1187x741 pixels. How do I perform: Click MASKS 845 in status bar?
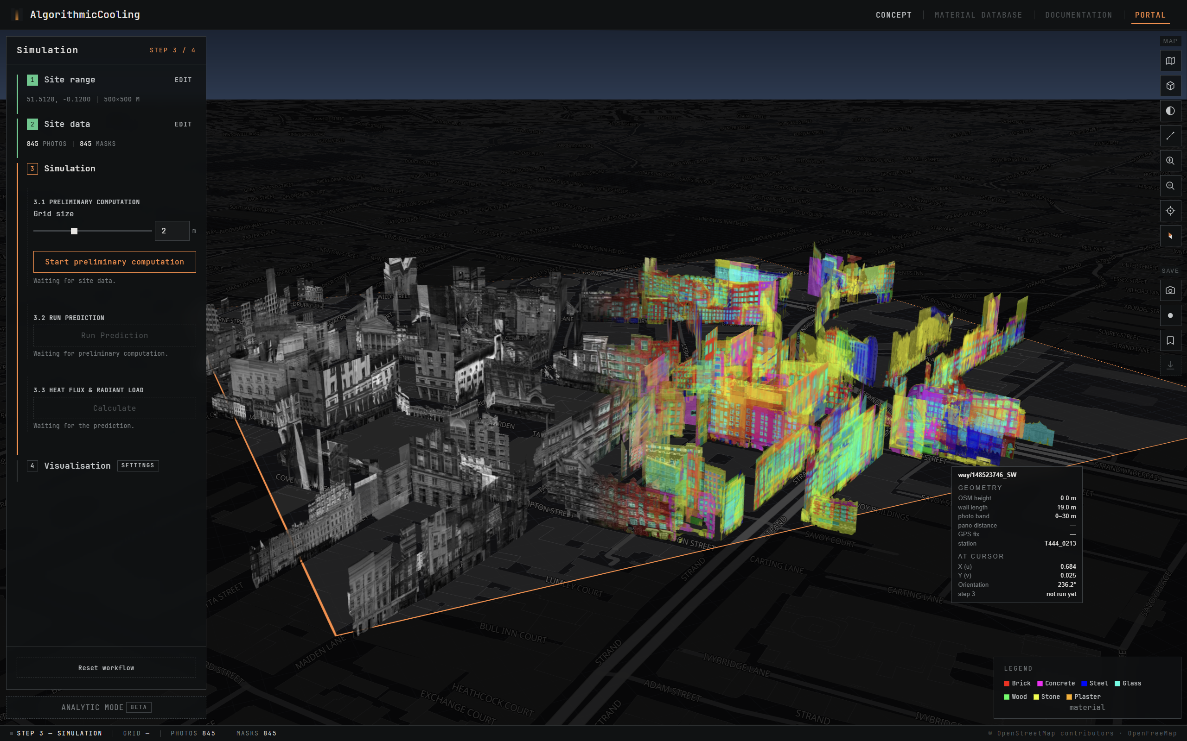click(x=256, y=733)
